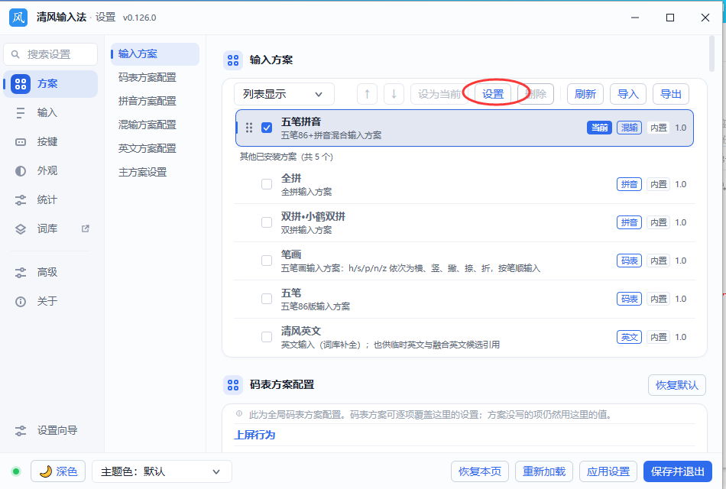Click the 导入 button
Viewport: 726px width, 489px height.
(x=628, y=94)
